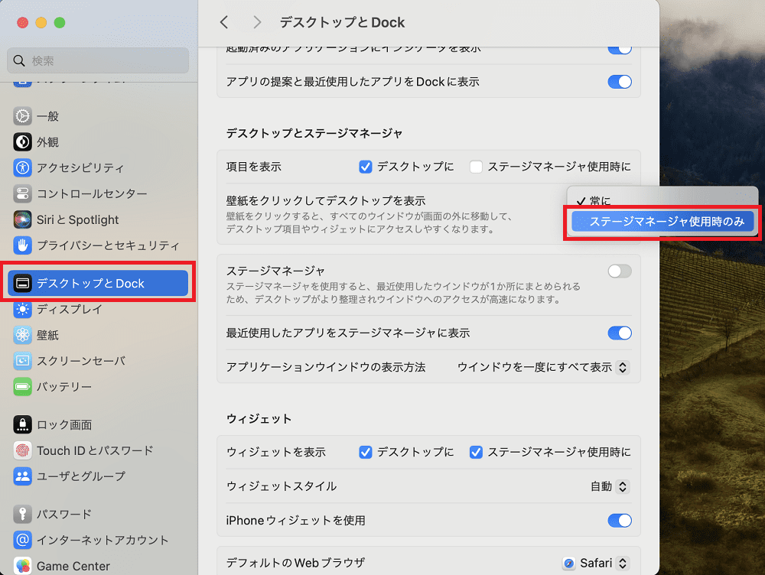
Task: Enable the ステージマネージャ switch
Action: 620,271
